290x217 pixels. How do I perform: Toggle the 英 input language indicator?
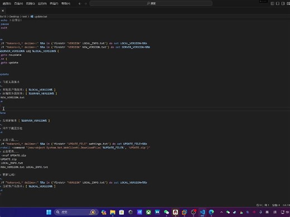(x=267, y=212)
